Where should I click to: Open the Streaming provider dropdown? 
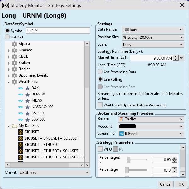click(x=151, y=134)
